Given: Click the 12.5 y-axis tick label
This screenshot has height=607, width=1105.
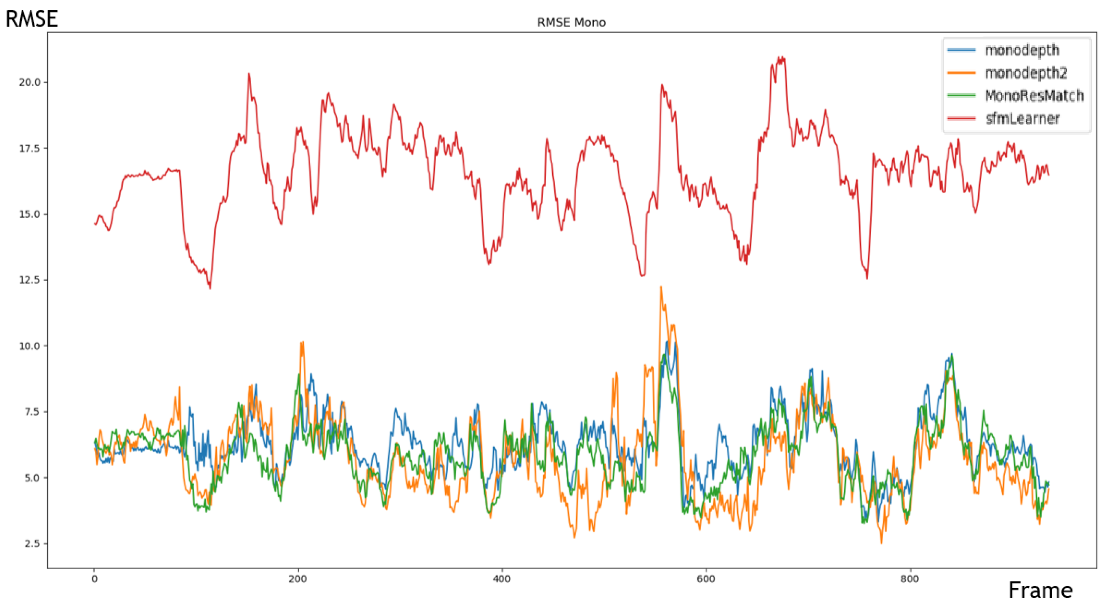Looking at the screenshot, I should coord(29,280).
